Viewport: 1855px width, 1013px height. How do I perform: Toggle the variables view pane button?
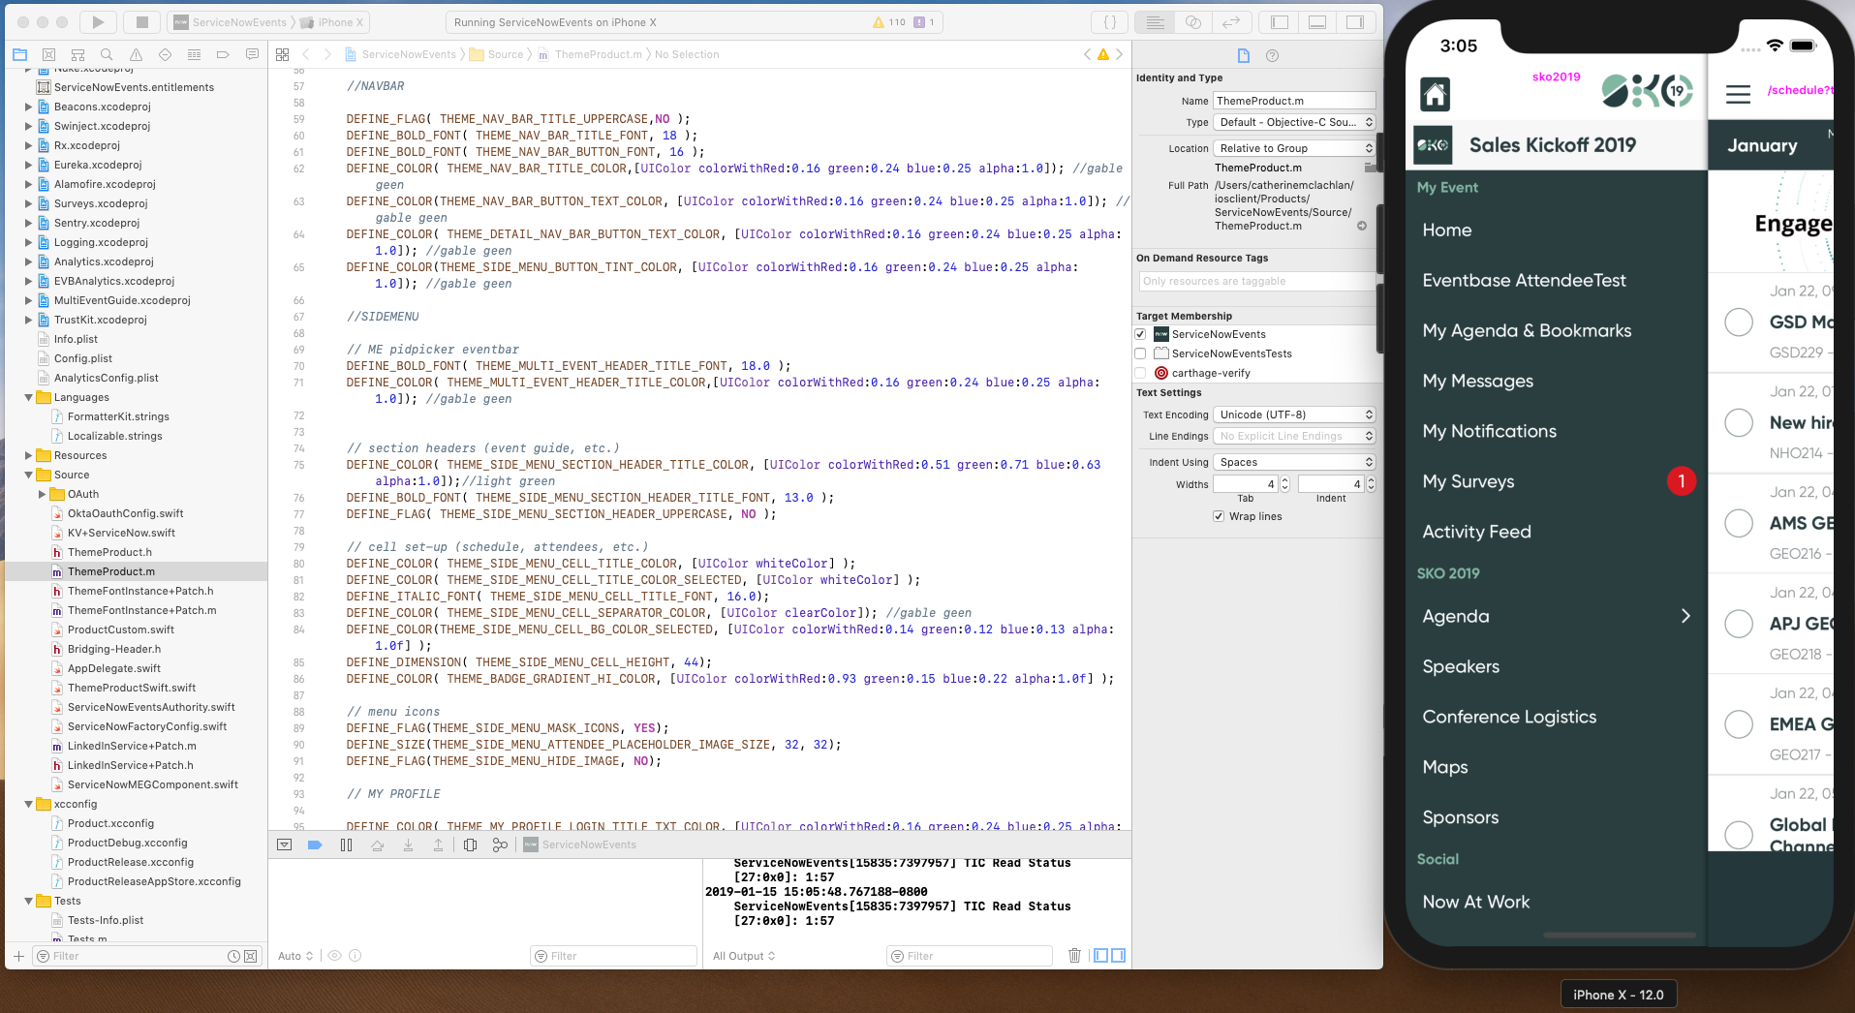coord(1100,956)
